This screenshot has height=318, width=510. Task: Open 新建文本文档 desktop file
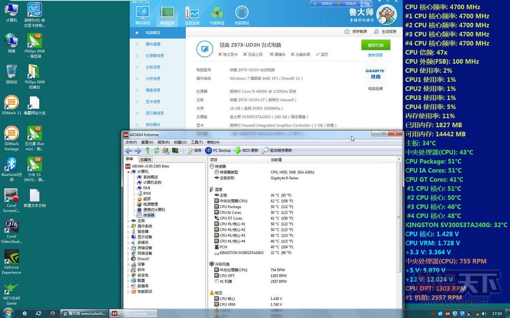tap(34, 198)
